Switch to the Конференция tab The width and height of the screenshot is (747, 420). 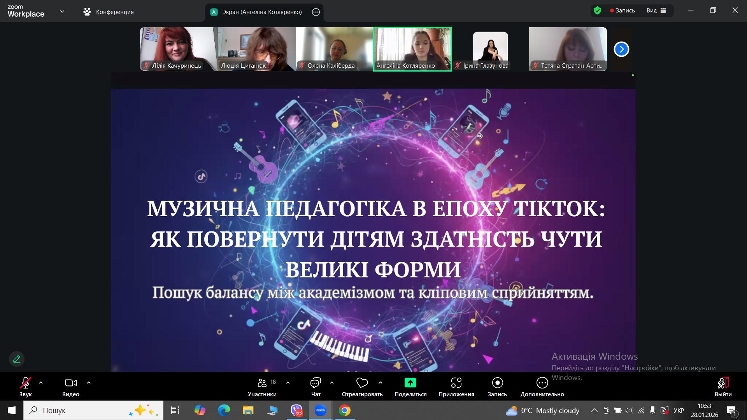[109, 12]
